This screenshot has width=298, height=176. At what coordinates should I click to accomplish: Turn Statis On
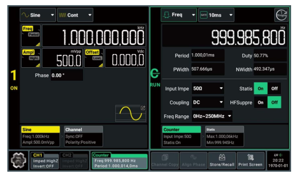point(260,88)
